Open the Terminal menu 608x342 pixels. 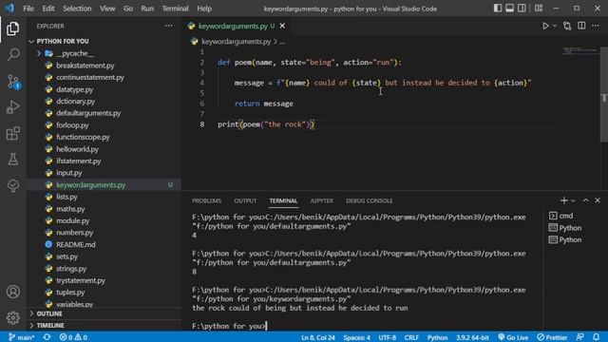(175, 9)
